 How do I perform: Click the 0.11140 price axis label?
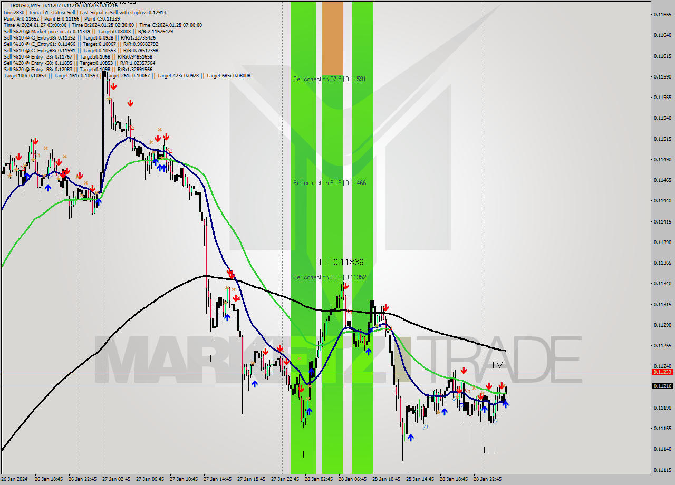(662, 449)
